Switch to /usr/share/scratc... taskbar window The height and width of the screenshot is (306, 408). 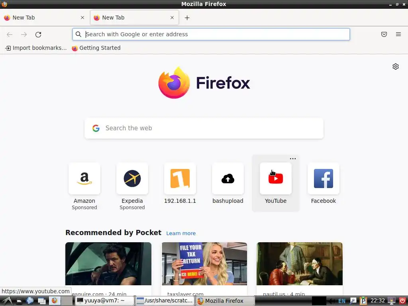165,301
